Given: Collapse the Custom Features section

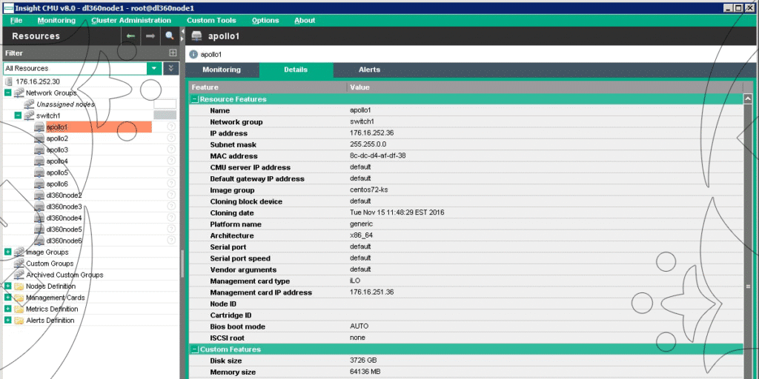Looking at the screenshot, I should click(194, 349).
